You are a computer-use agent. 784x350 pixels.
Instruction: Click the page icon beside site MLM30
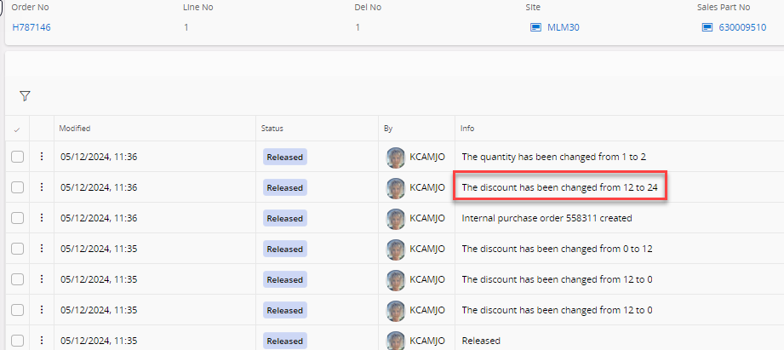click(x=535, y=27)
